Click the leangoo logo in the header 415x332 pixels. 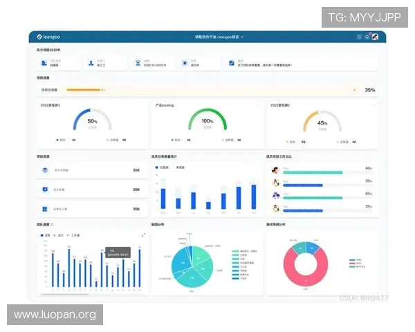pos(48,37)
